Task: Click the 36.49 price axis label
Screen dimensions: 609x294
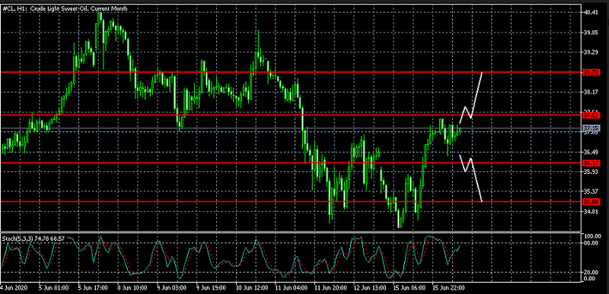Action: [591, 152]
